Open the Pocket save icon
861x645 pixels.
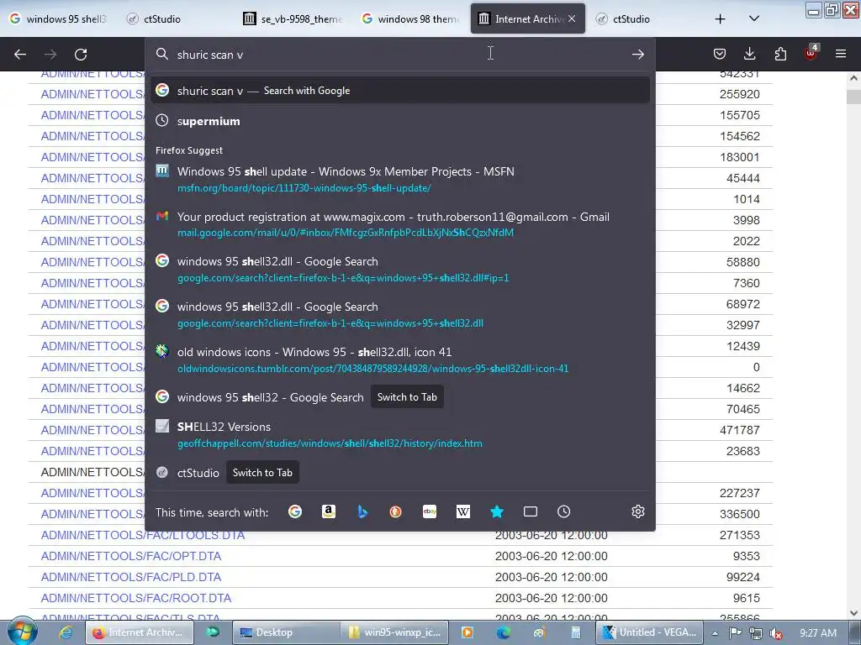[720, 54]
